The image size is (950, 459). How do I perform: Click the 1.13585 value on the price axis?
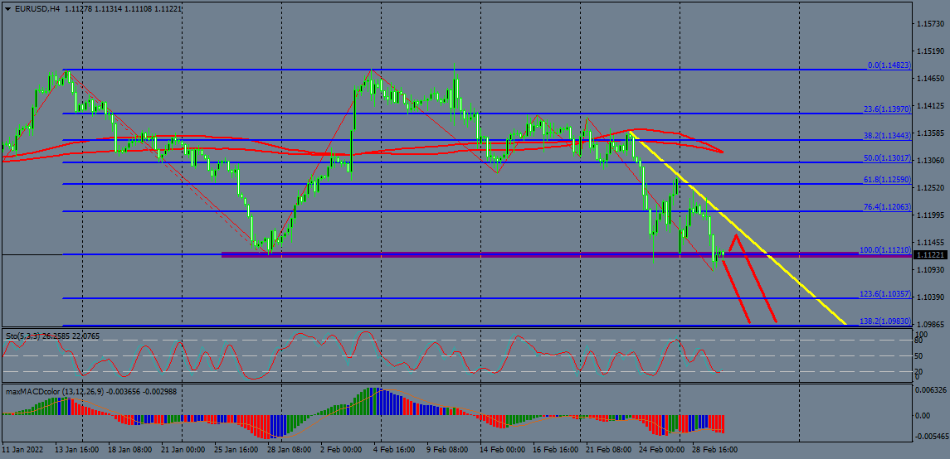(x=933, y=133)
